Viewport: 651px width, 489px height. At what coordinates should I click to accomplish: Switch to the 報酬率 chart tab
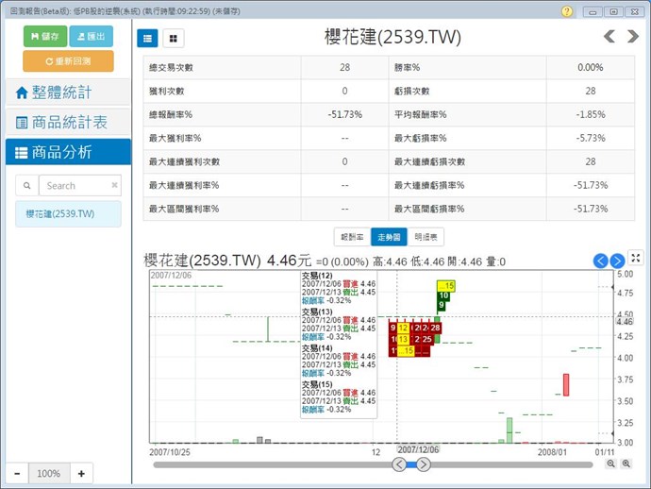[x=352, y=237]
